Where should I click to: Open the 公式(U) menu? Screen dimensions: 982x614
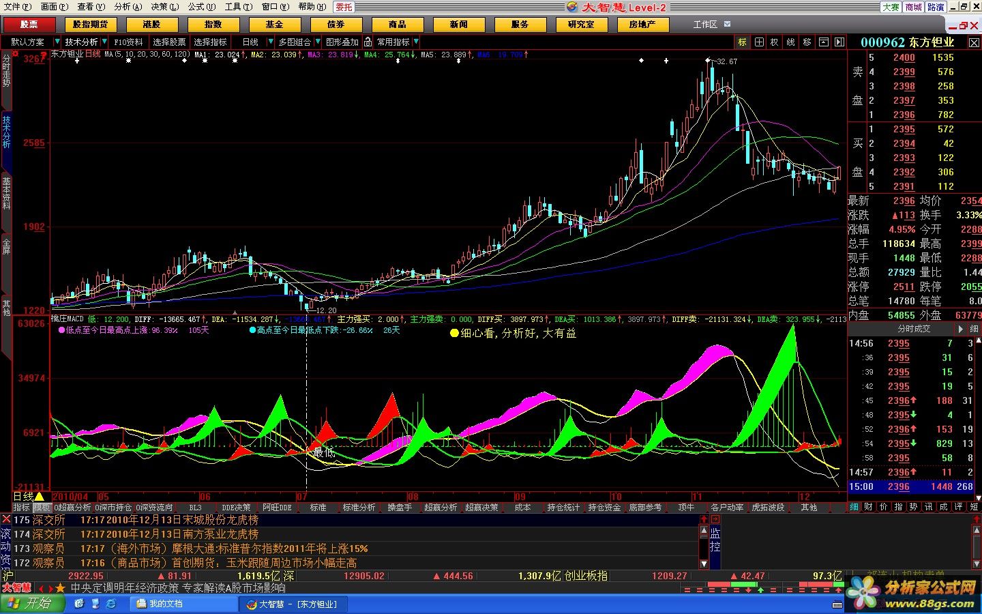(201, 7)
